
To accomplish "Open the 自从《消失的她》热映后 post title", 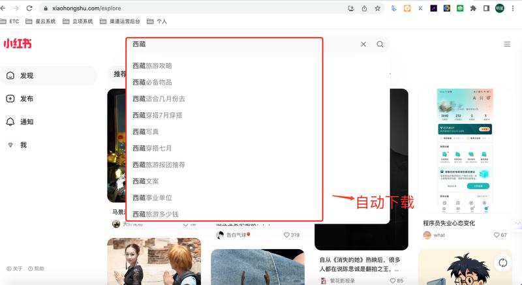I will point(360,264).
